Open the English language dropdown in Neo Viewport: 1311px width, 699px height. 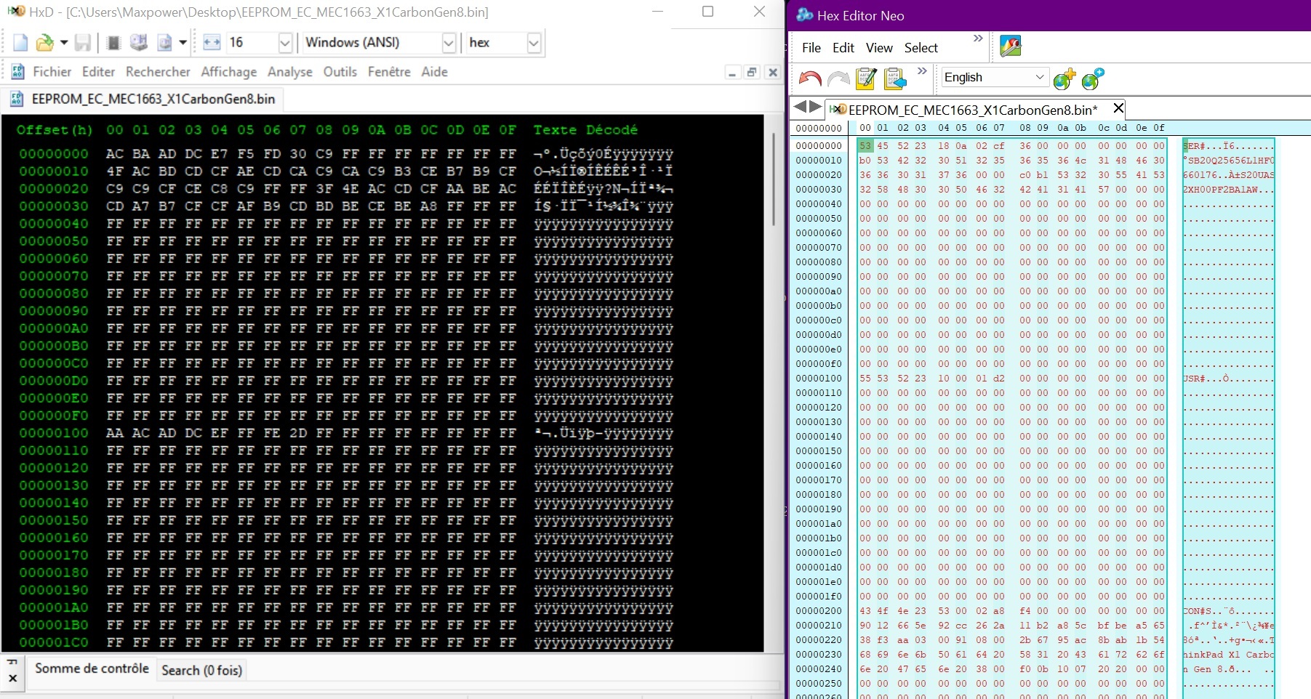[x=994, y=77]
